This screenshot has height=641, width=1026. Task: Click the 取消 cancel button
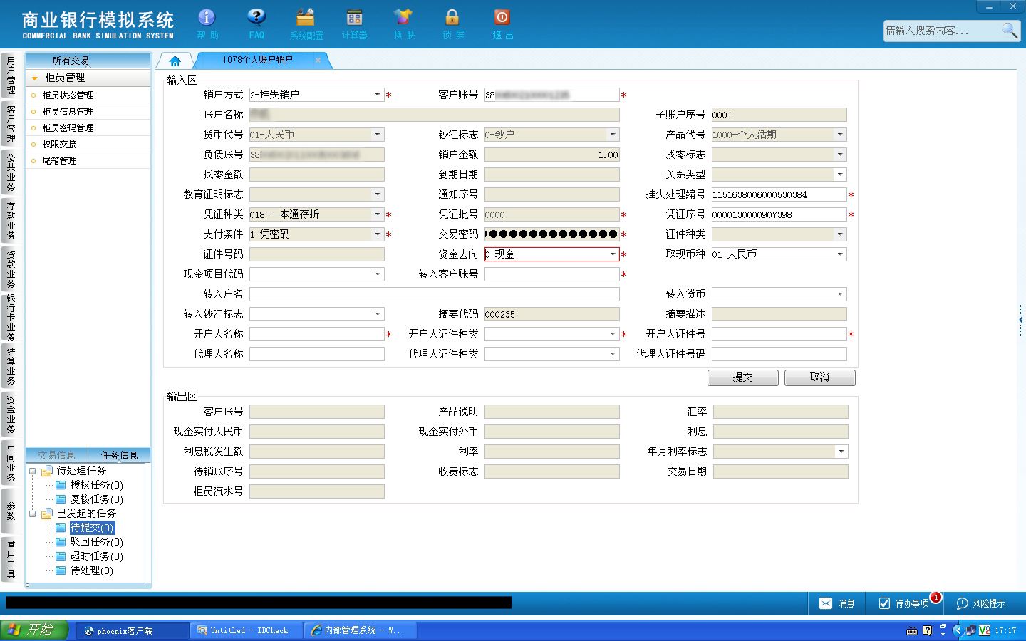[820, 377]
